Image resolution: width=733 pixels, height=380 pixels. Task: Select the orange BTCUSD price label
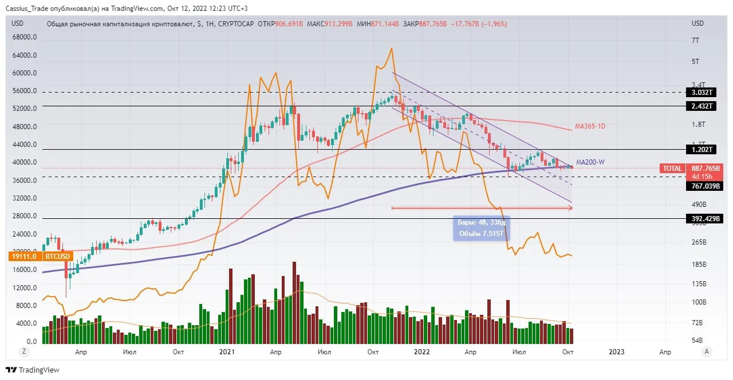(x=41, y=257)
